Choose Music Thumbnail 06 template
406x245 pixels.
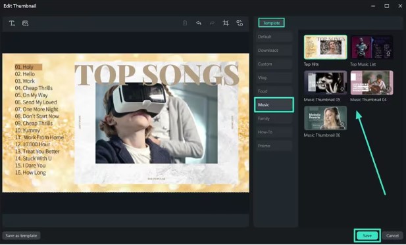pyautogui.click(x=326, y=118)
